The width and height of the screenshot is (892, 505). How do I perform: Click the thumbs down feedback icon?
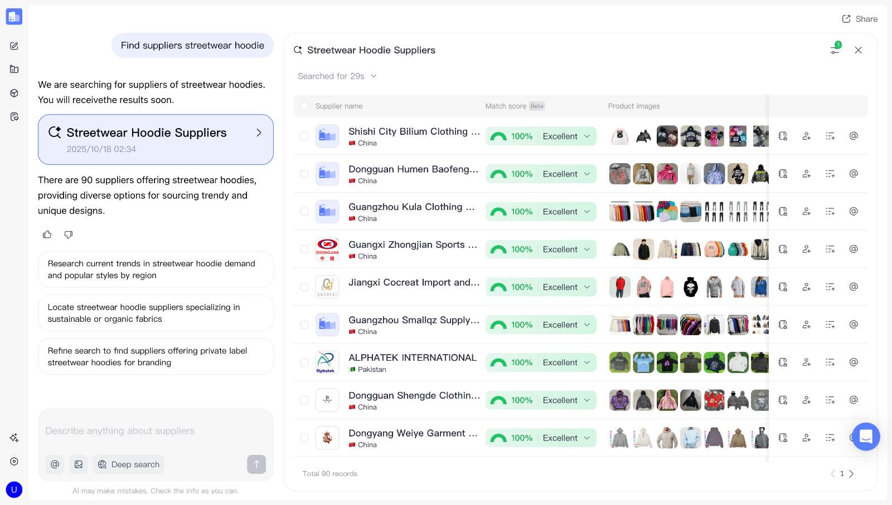69,234
